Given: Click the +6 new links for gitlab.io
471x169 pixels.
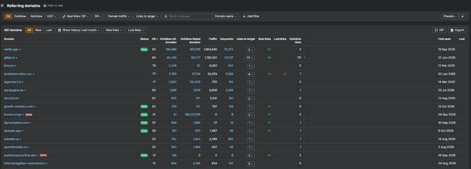Looking at the screenshot, I should point(269,58).
